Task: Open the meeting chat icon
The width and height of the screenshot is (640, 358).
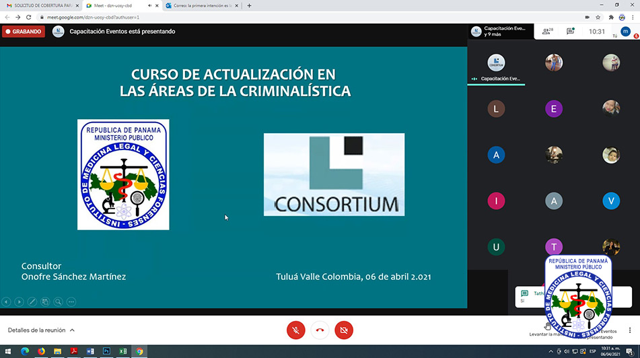Action: (x=571, y=32)
